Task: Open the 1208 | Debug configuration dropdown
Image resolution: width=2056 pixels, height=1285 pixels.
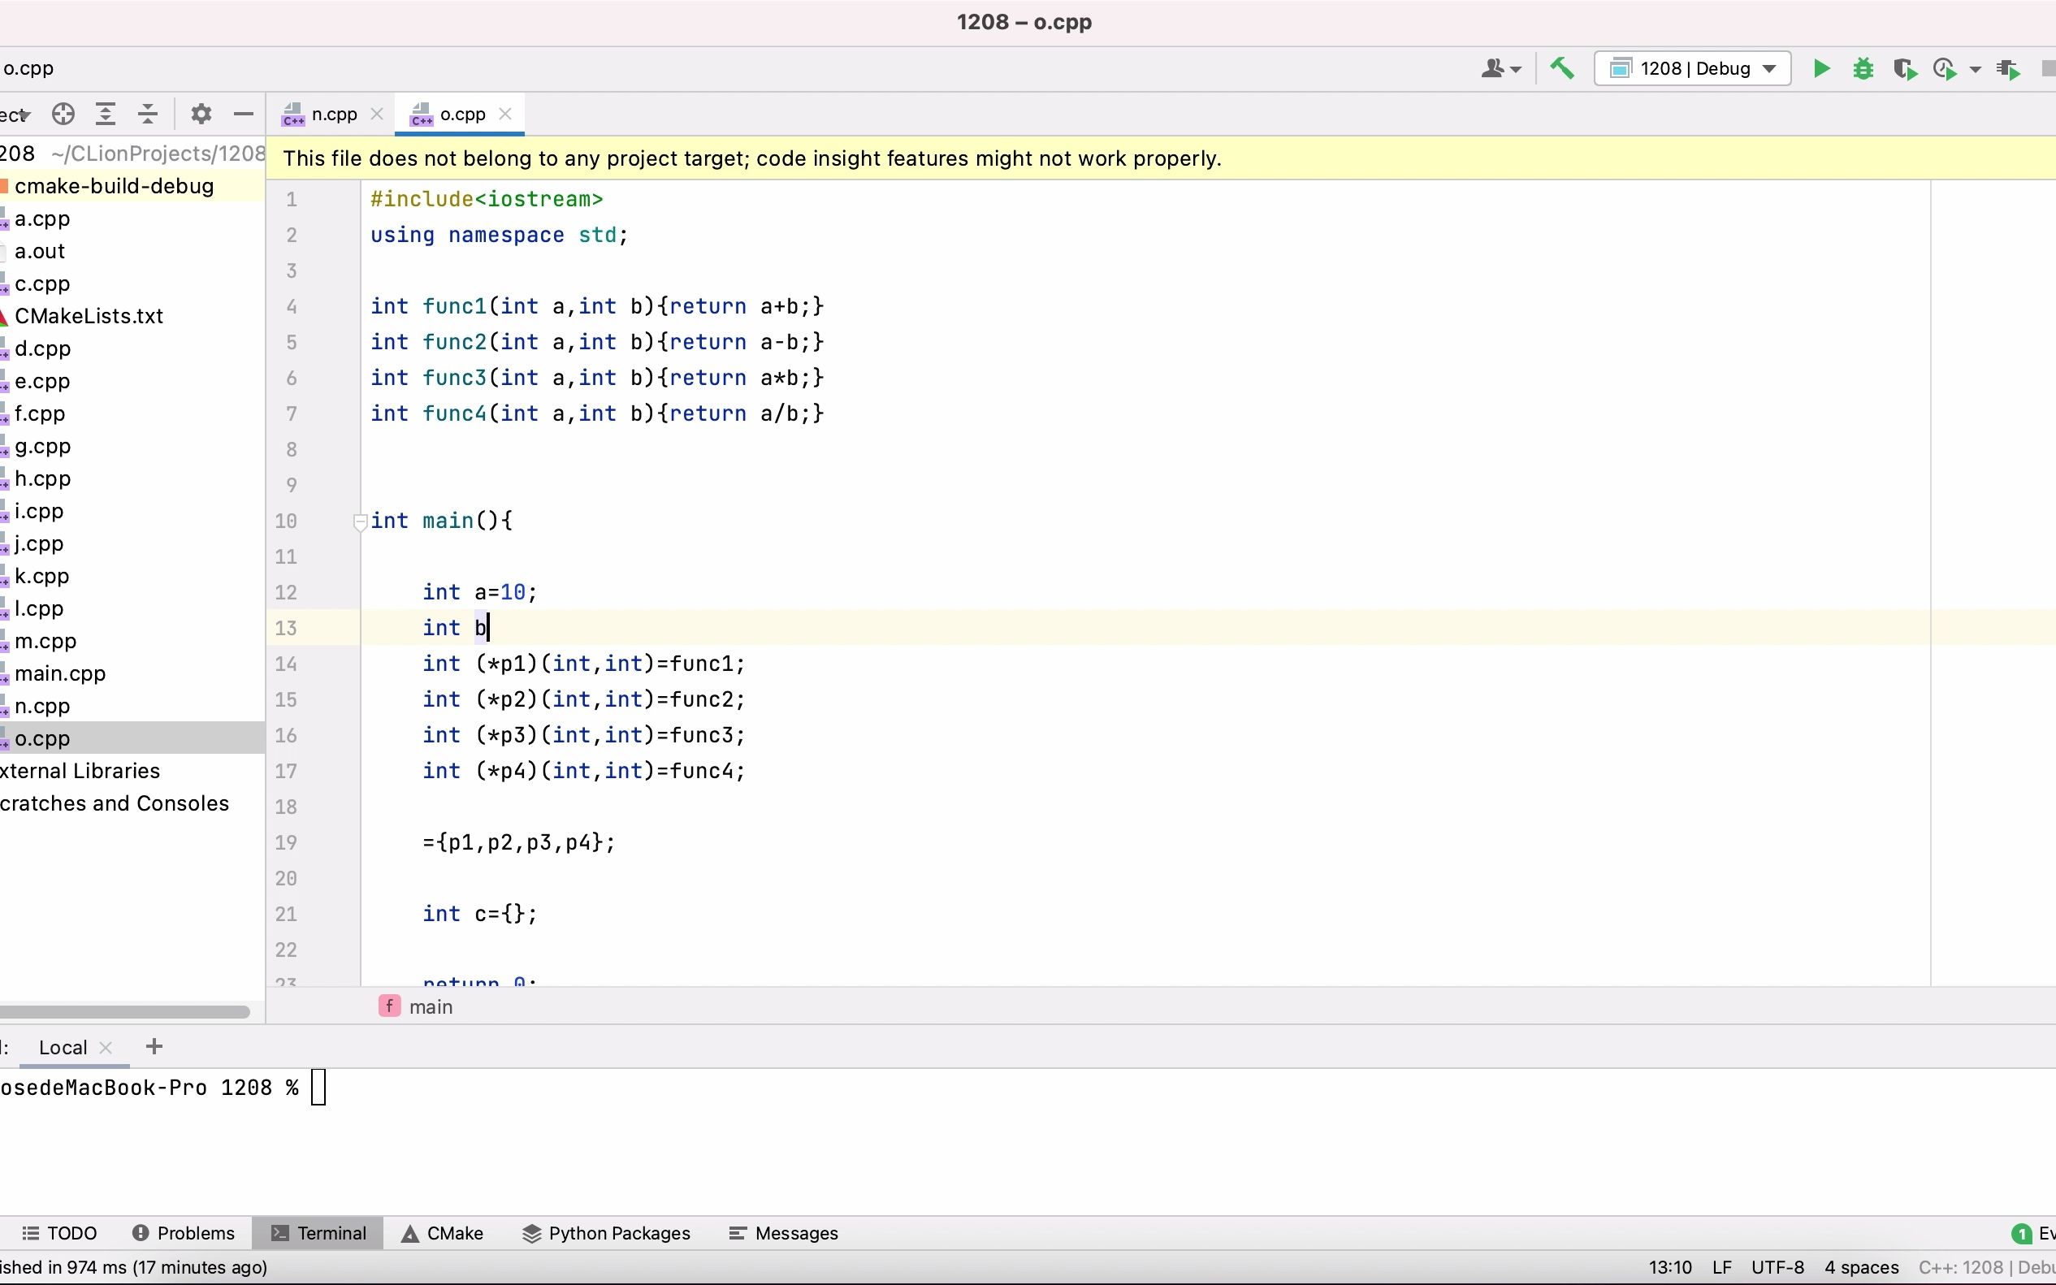Action: [x=1691, y=68]
